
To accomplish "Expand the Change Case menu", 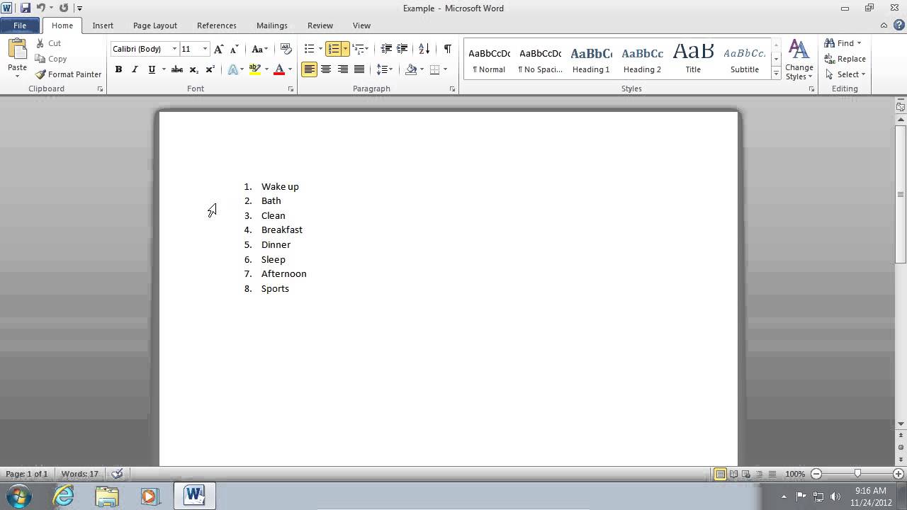I will coord(260,49).
